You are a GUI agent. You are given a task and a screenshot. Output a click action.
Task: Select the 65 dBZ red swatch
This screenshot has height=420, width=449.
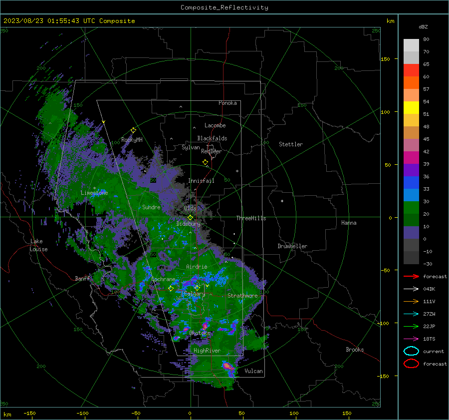[411, 70]
